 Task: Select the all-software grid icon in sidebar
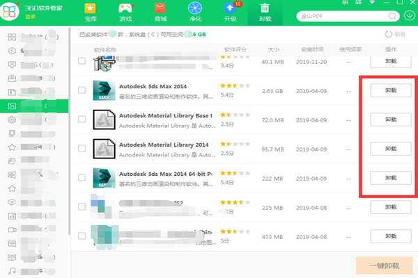click(x=12, y=37)
